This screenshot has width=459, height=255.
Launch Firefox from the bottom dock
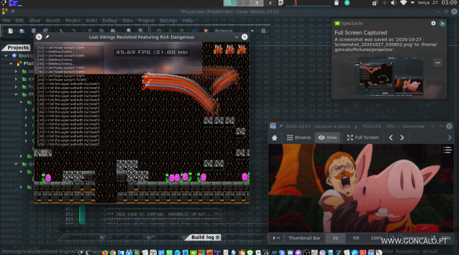click(104, 252)
